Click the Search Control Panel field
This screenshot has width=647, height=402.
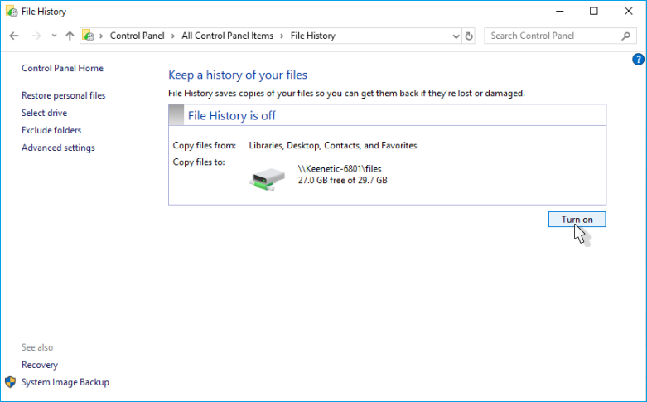tap(551, 36)
